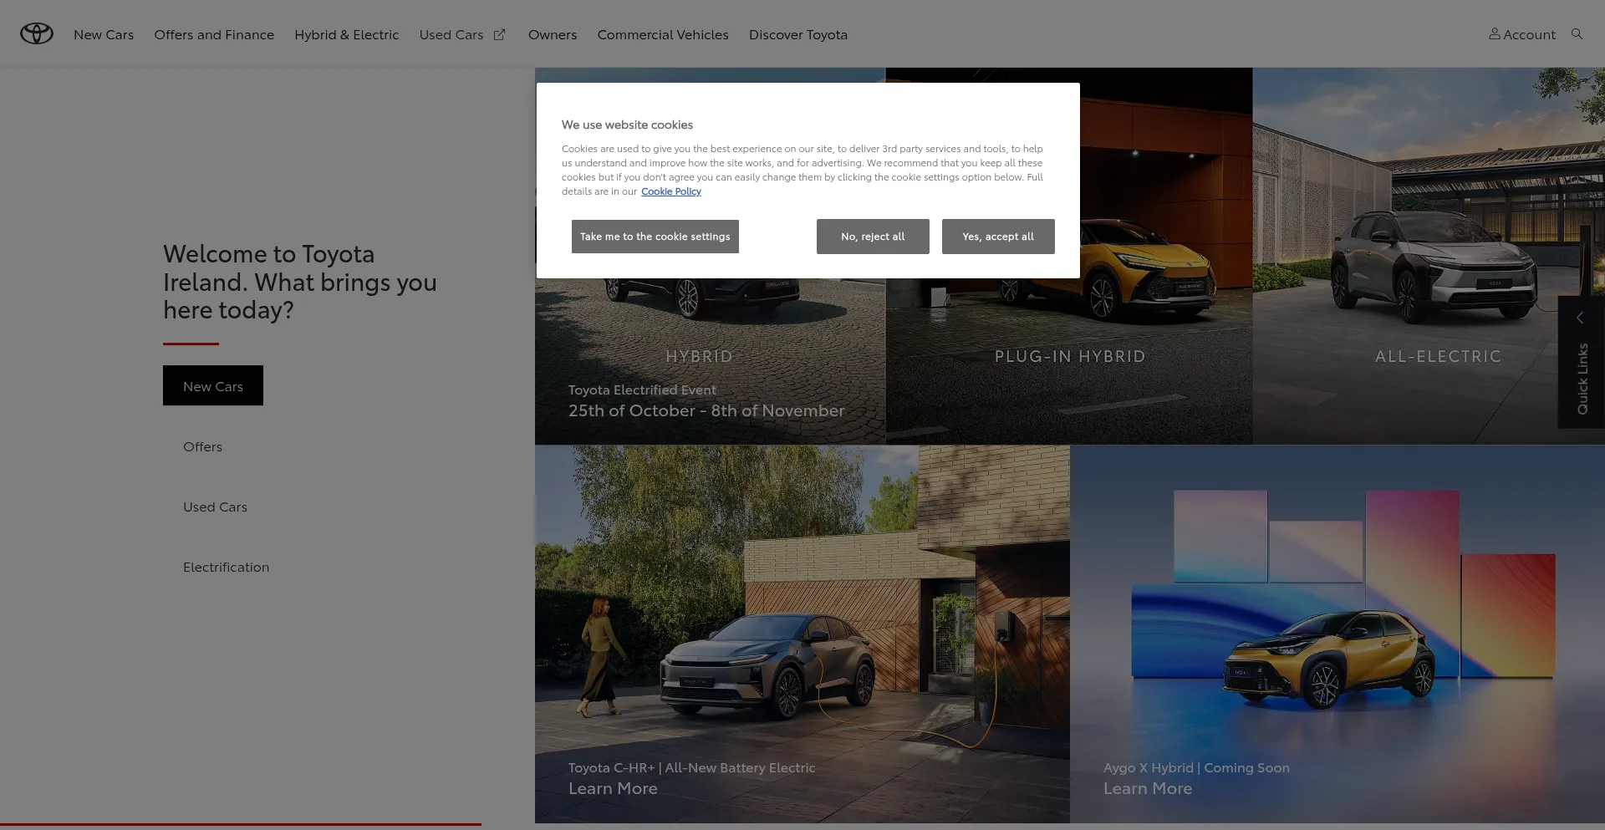Open Commercial Vehicles navigation item
Image resolution: width=1605 pixels, height=830 pixels.
(x=663, y=35)
